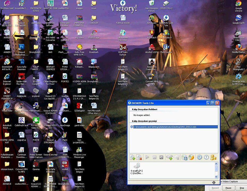Click the Pause button in Video Capture
Screen dimensions: 247x191
click(x=228, y=188)
